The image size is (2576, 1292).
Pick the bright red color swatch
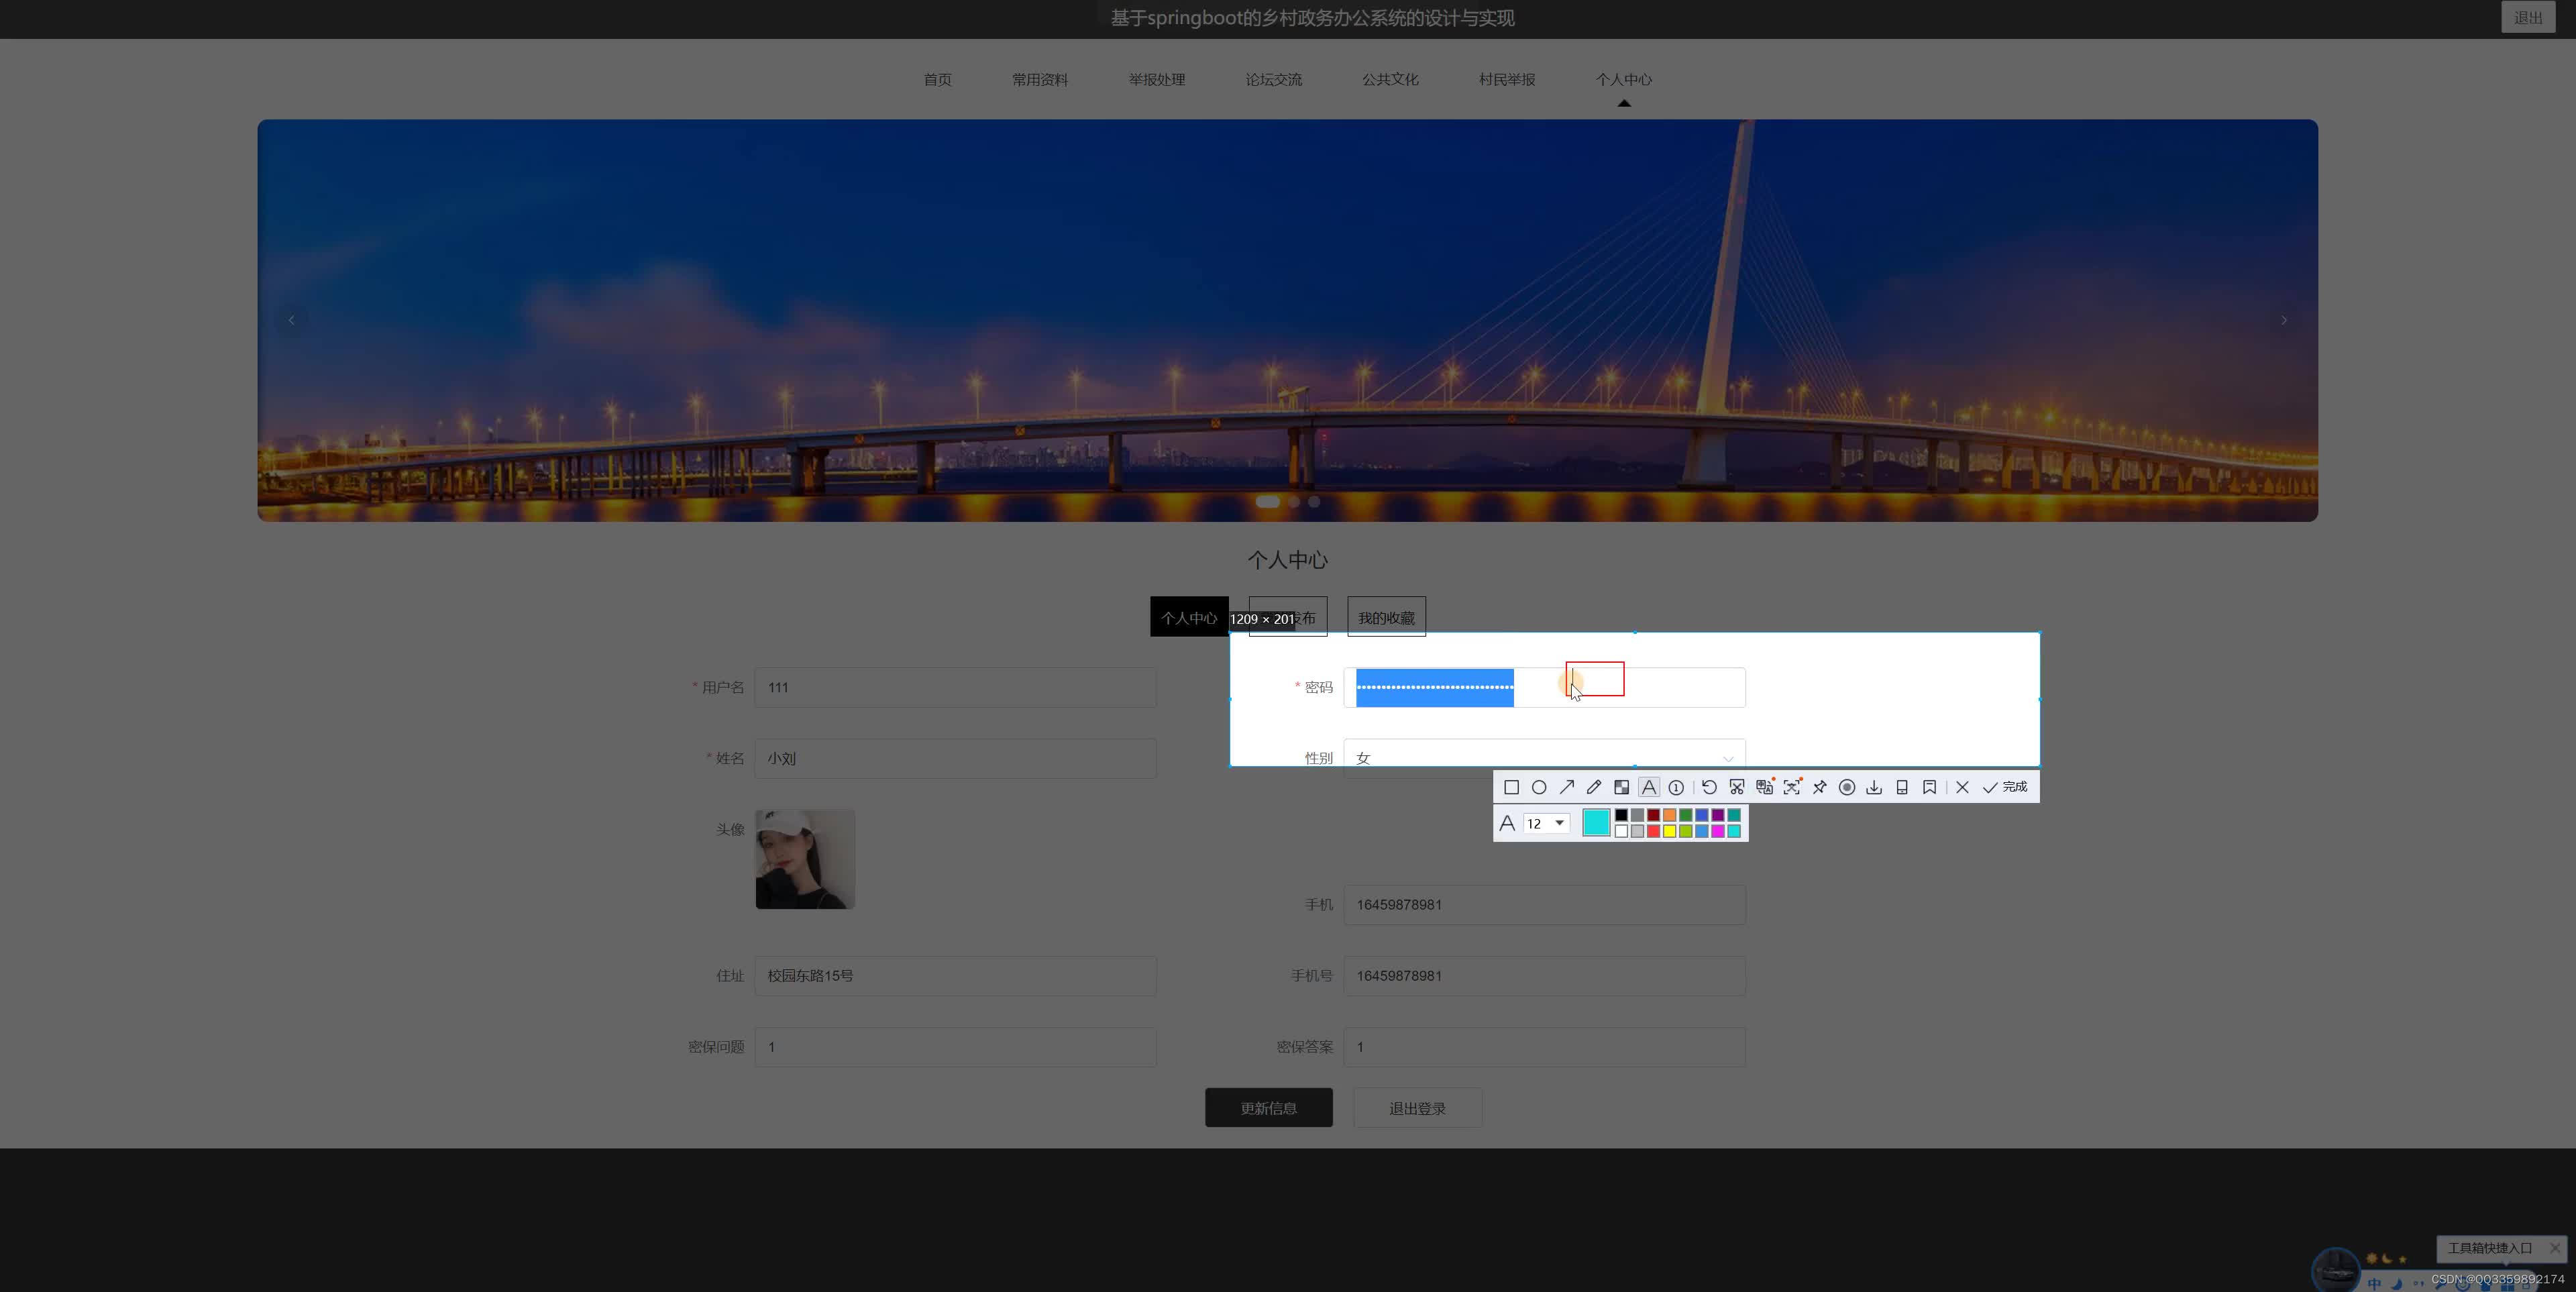click(x=1653, y=831)
